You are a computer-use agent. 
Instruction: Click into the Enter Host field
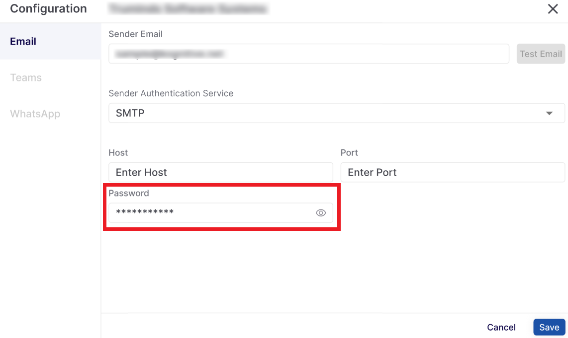pyautogui.click(x=220, y=172)
